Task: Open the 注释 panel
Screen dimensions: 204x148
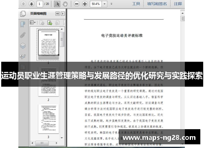Action: tap(178, 4)
